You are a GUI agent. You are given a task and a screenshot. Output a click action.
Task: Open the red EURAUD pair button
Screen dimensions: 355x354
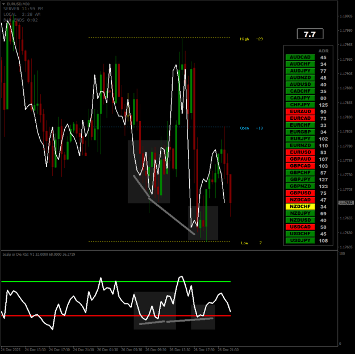(300, 112)
